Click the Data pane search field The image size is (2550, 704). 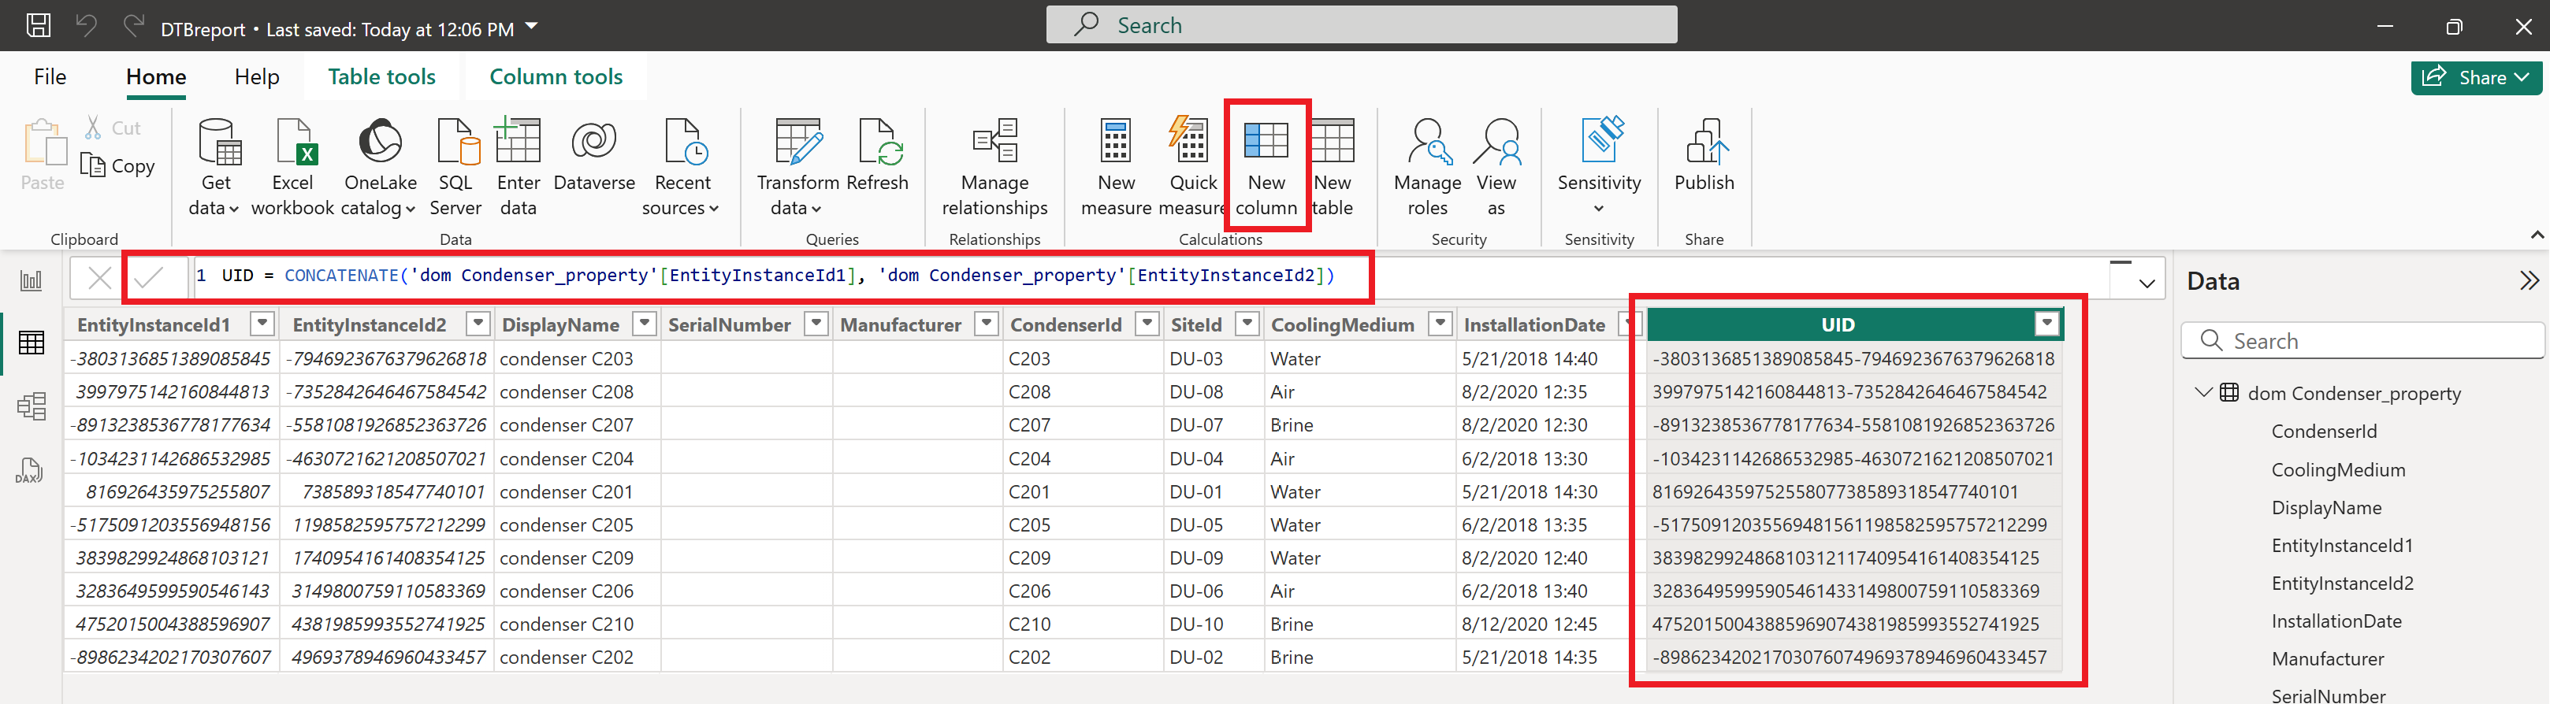2362,340
